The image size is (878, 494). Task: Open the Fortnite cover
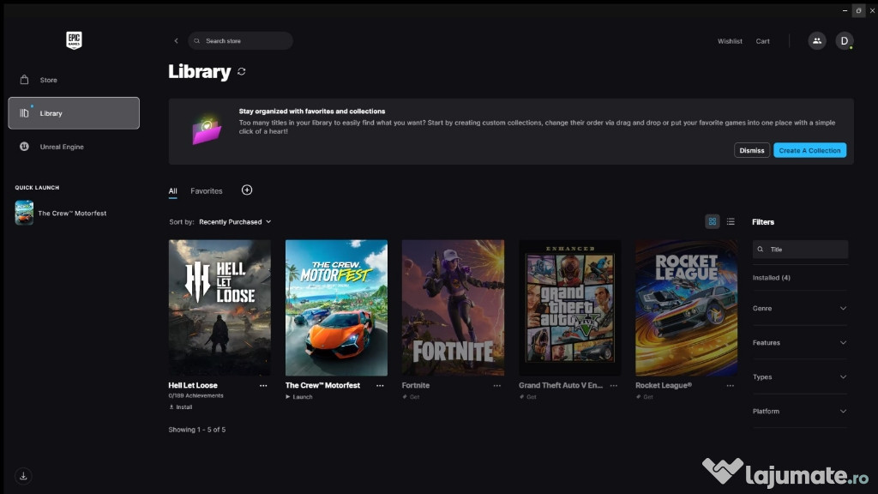point(453,308)
